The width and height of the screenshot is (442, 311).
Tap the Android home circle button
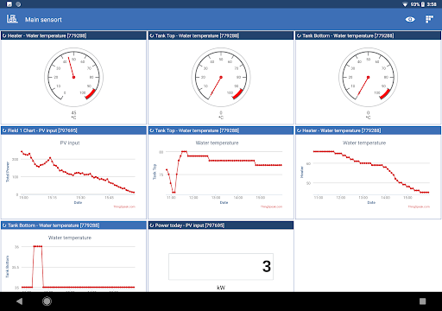coord(47,301)
